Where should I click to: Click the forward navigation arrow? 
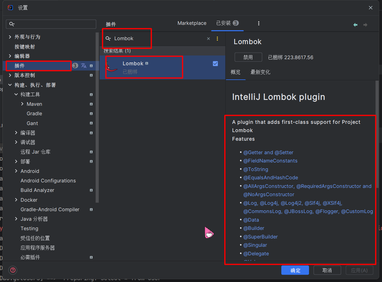pyautogui.click(x=365, y=25)
